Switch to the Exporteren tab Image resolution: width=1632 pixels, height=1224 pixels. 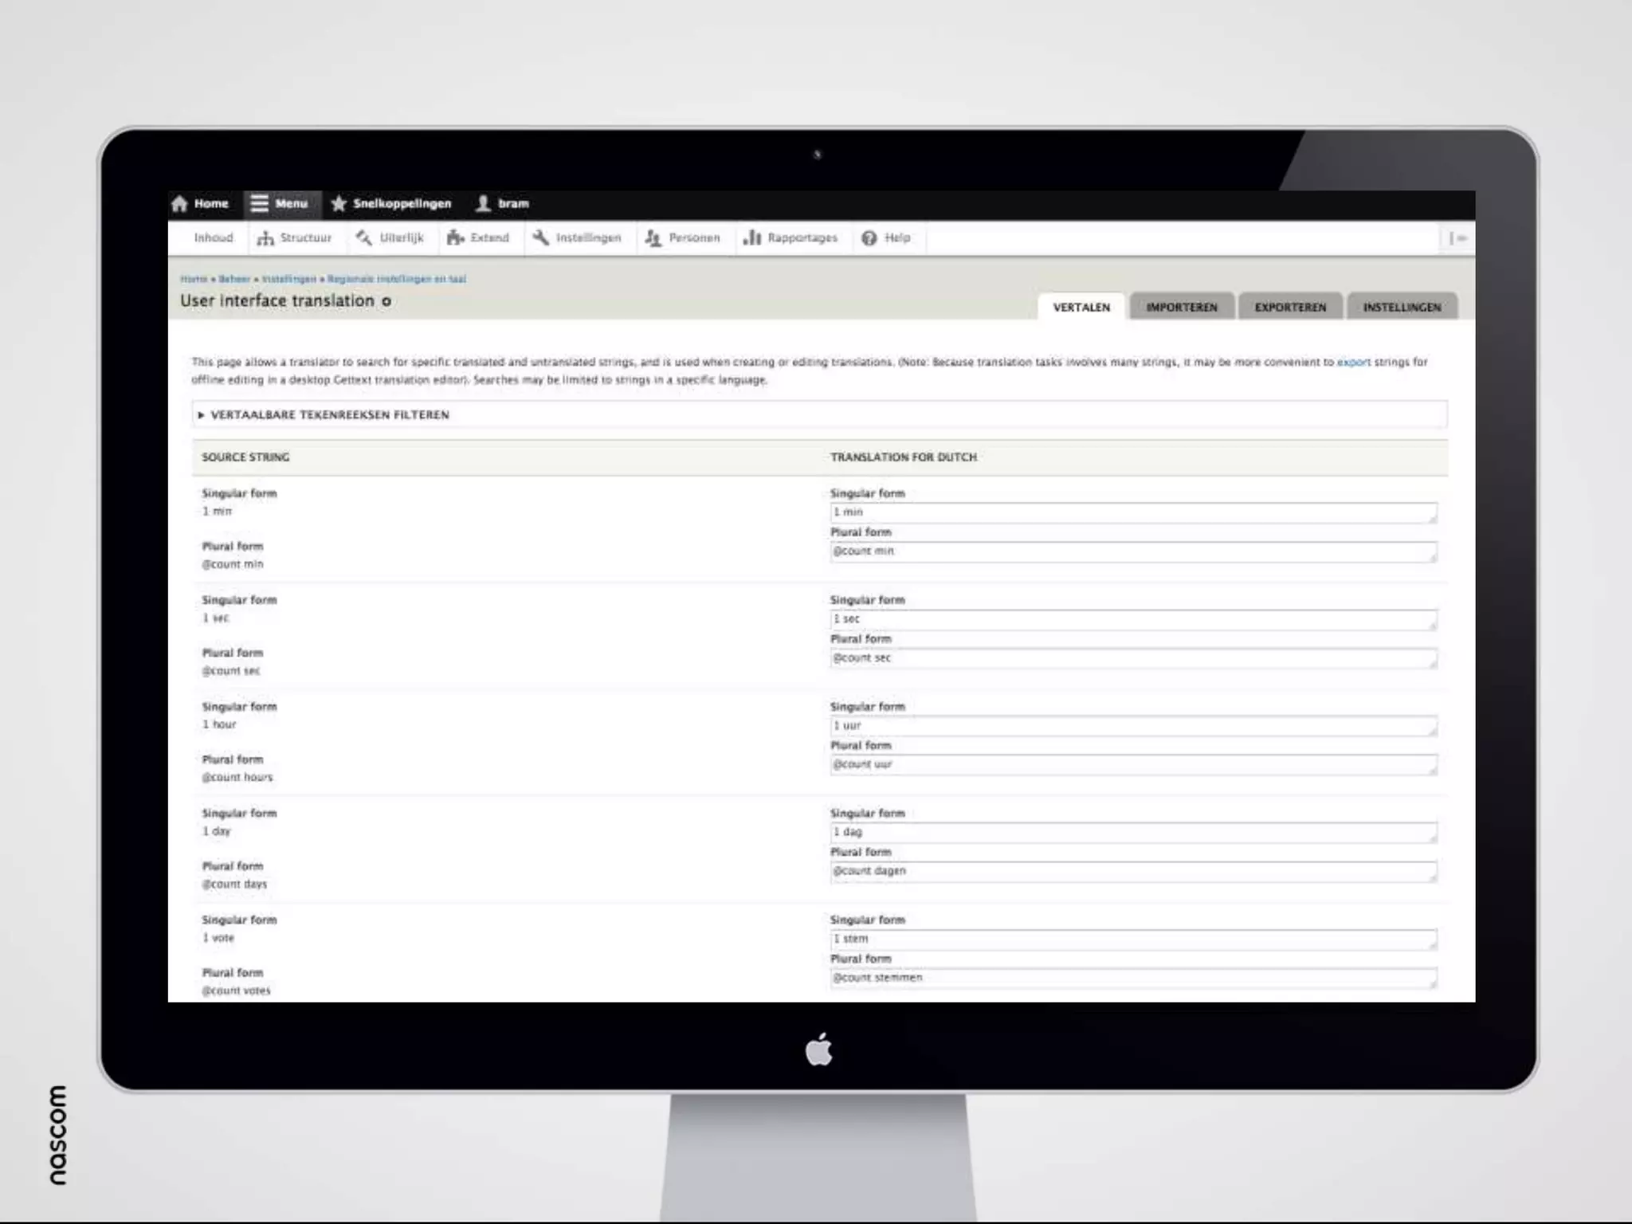tap(1289, 308)
